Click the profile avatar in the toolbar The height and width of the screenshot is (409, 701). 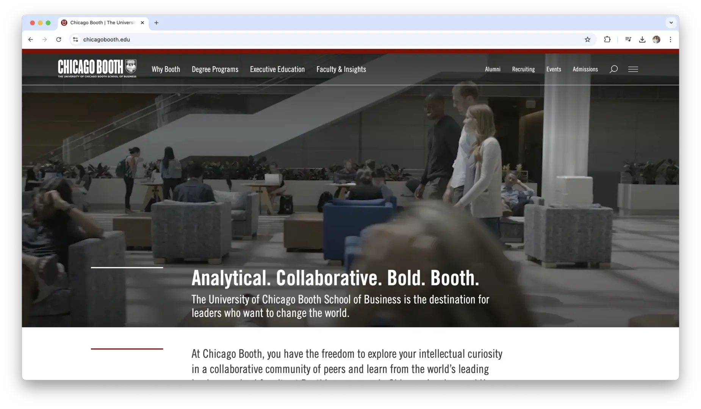656,39
